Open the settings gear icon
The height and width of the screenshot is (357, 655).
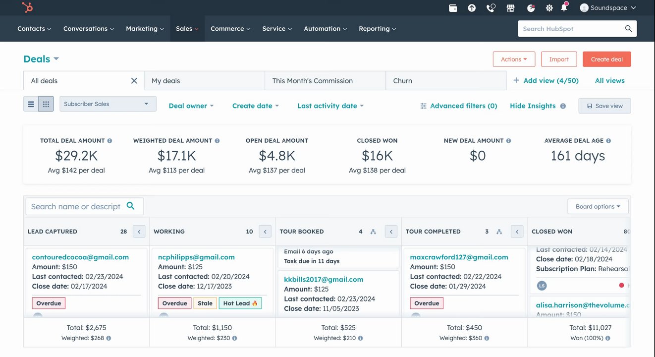pyautogui.click(x=549, y=8)
